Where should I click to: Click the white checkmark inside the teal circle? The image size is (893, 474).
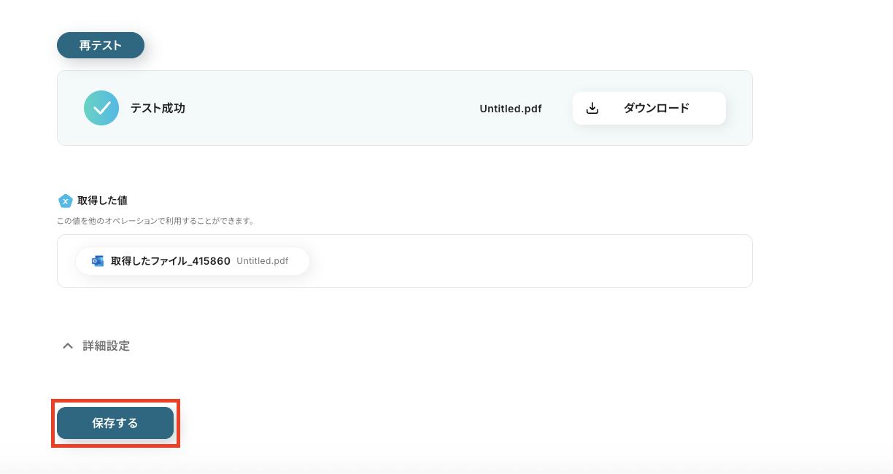coord(101,108)
